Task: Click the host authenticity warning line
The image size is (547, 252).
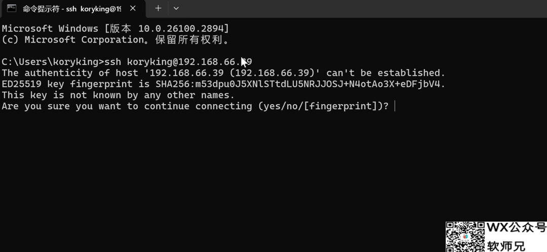Action: (223, 73)
